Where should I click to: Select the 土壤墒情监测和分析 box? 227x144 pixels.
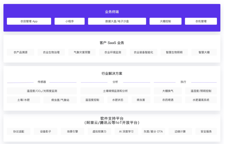(x=115, y=91)
